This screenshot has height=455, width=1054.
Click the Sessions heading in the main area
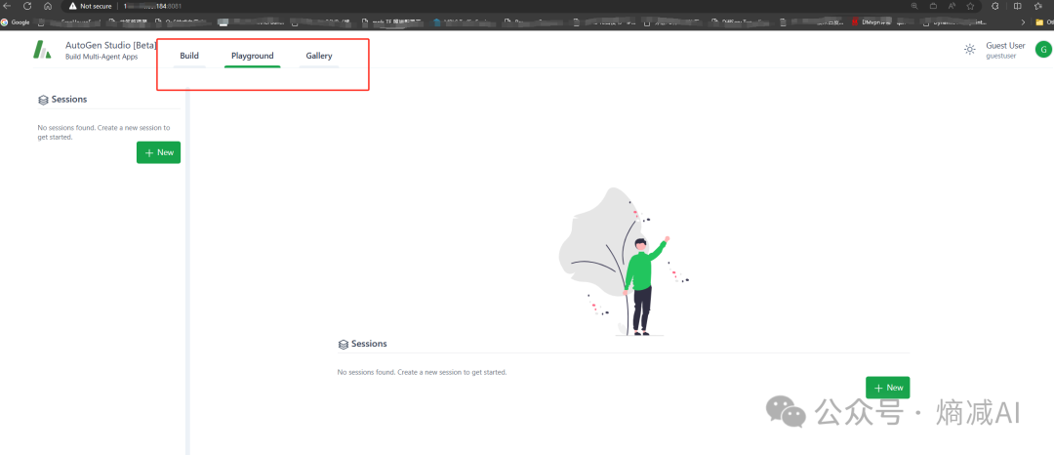pyautogui.click(x=369, y=344)
